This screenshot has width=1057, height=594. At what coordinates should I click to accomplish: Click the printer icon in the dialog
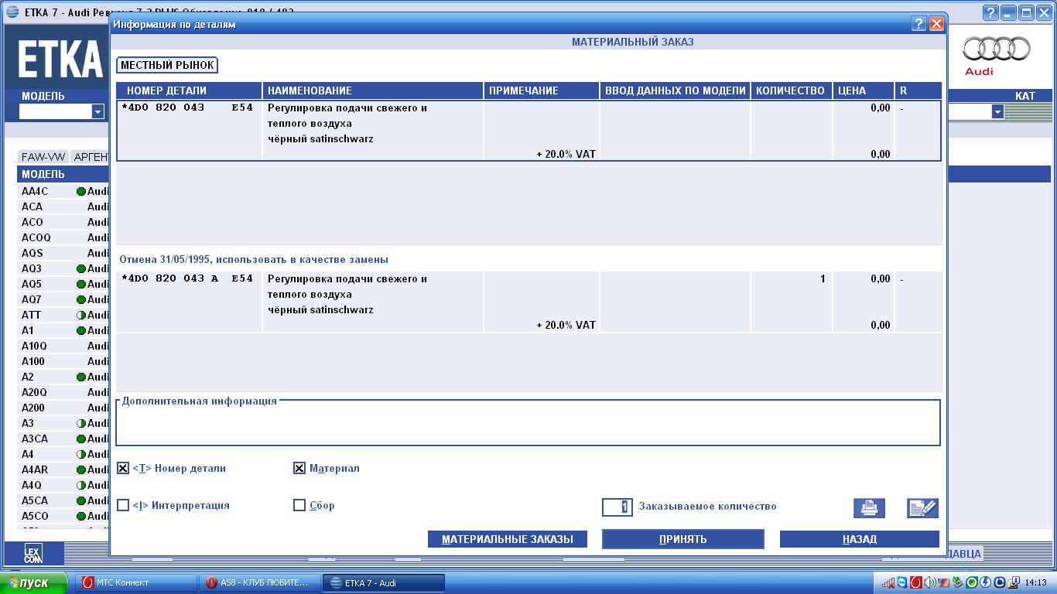[x=869, y=508]
